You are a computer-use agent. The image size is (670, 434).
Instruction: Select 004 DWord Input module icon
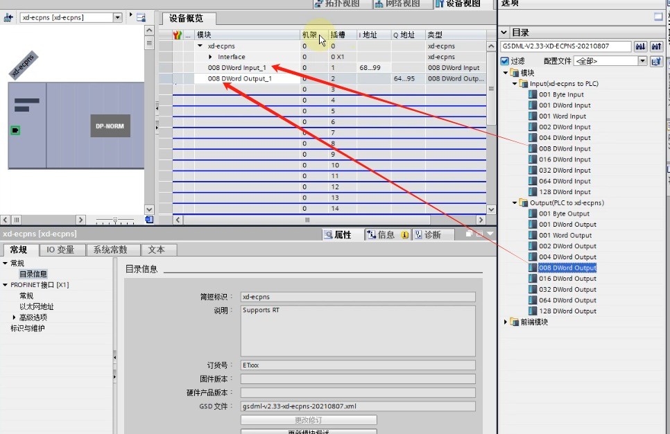pos(533,137)
